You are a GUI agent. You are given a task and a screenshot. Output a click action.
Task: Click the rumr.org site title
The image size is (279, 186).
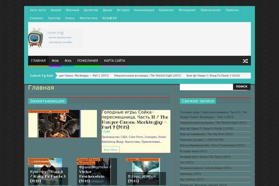55,33
